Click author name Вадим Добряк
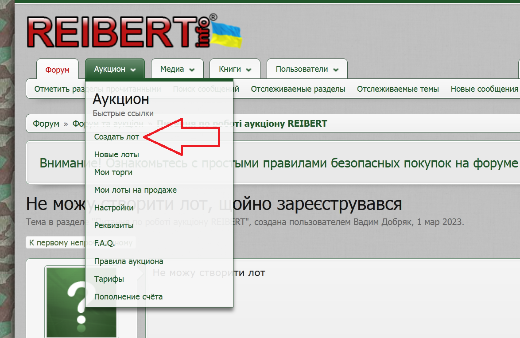520x338 pixels. click(383, 222)
